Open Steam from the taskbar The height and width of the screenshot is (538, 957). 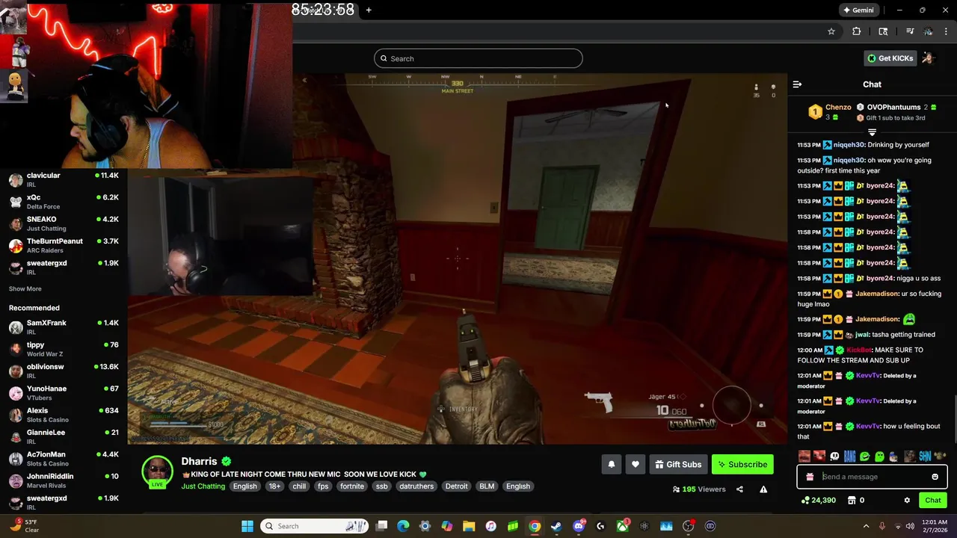[556, 526]
